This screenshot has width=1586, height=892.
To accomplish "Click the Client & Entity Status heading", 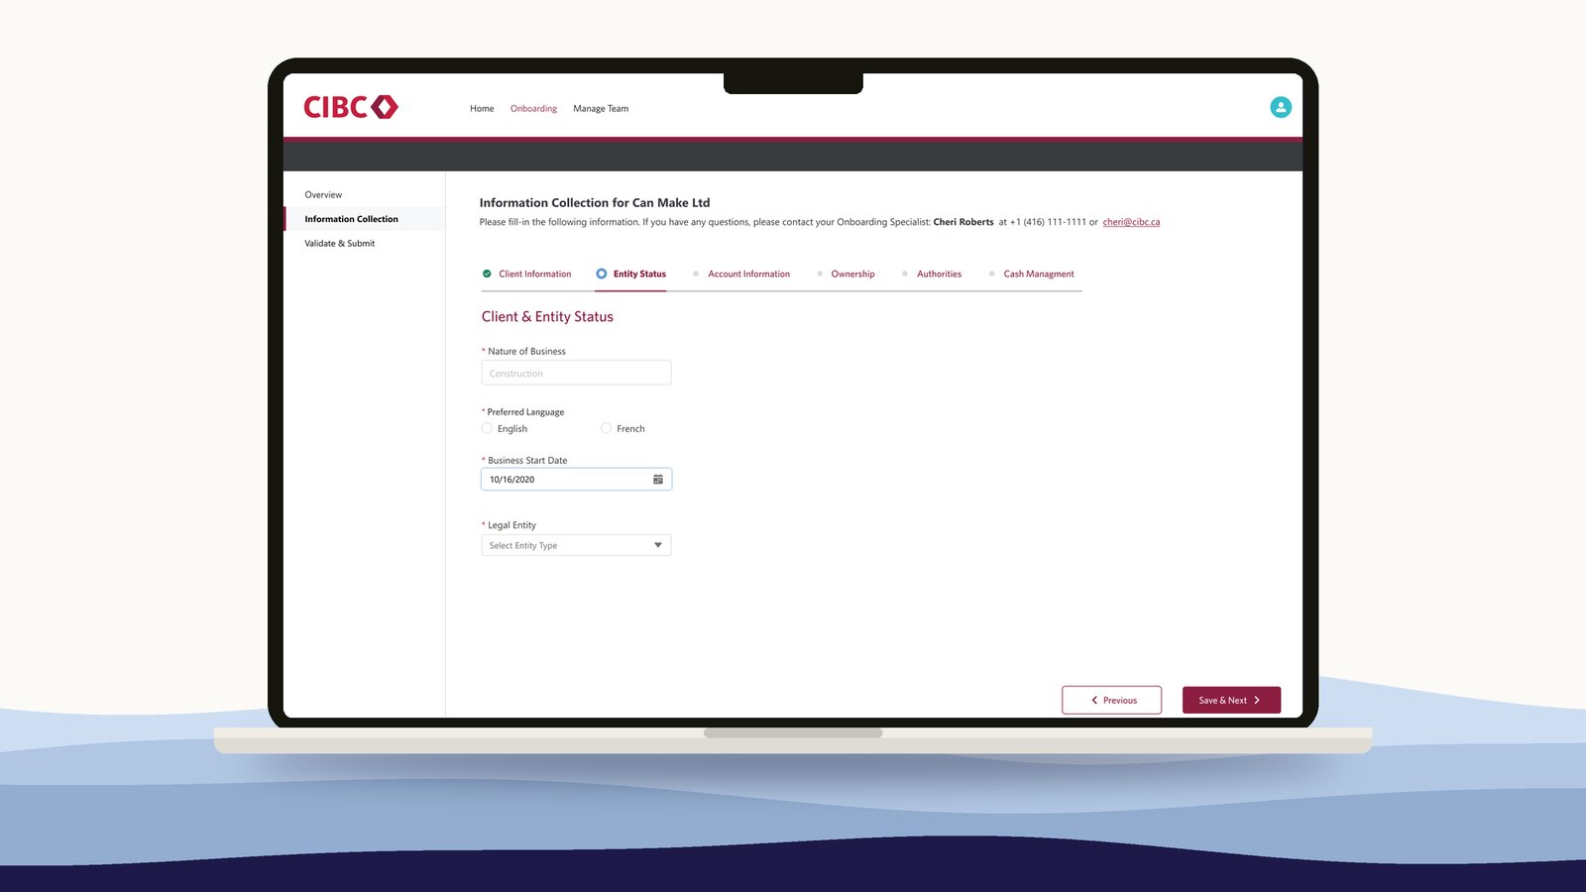I will point(547,317).
